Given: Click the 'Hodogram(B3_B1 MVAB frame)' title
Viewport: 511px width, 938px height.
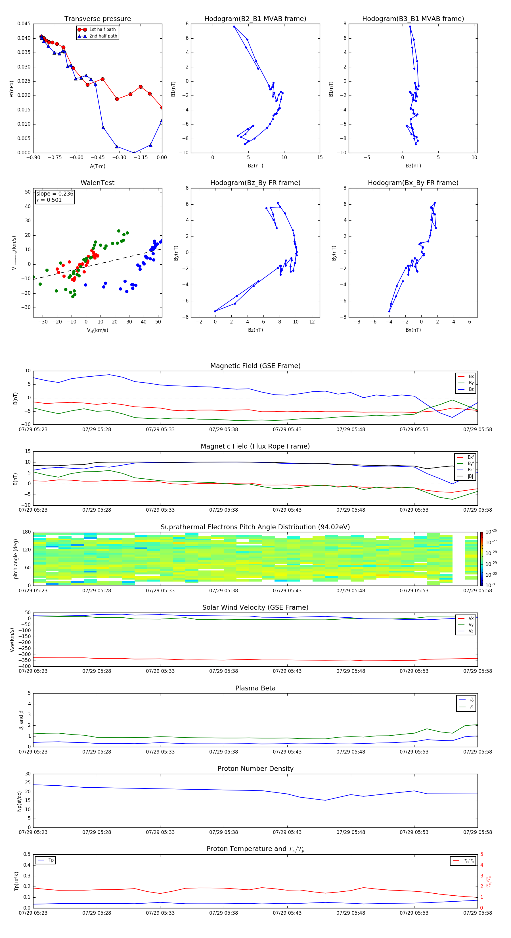Looking at the screenshot, I should coord(413,19).
